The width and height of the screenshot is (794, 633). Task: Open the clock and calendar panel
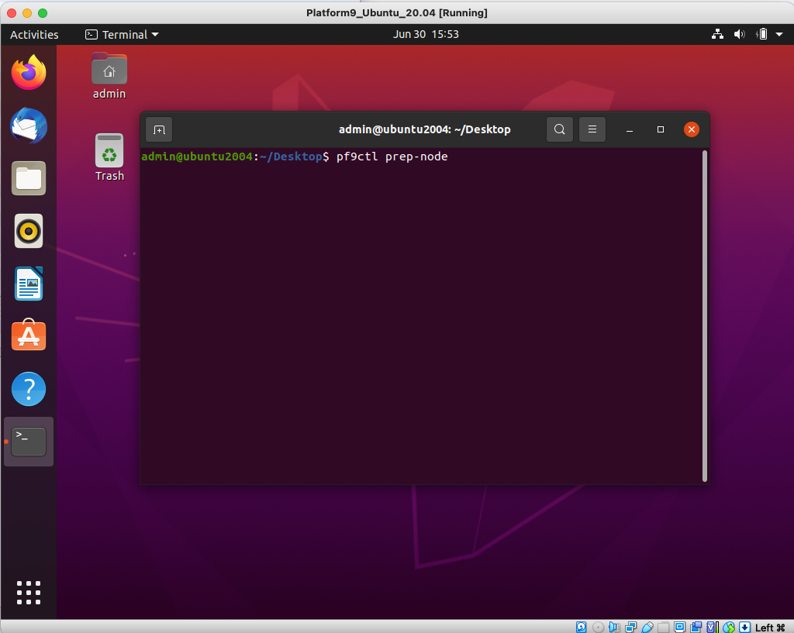pyautogui.click(x=426, y=34)
